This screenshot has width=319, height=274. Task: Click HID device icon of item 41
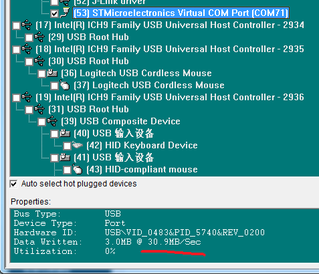pyautogui.click(x=65, y=157)
